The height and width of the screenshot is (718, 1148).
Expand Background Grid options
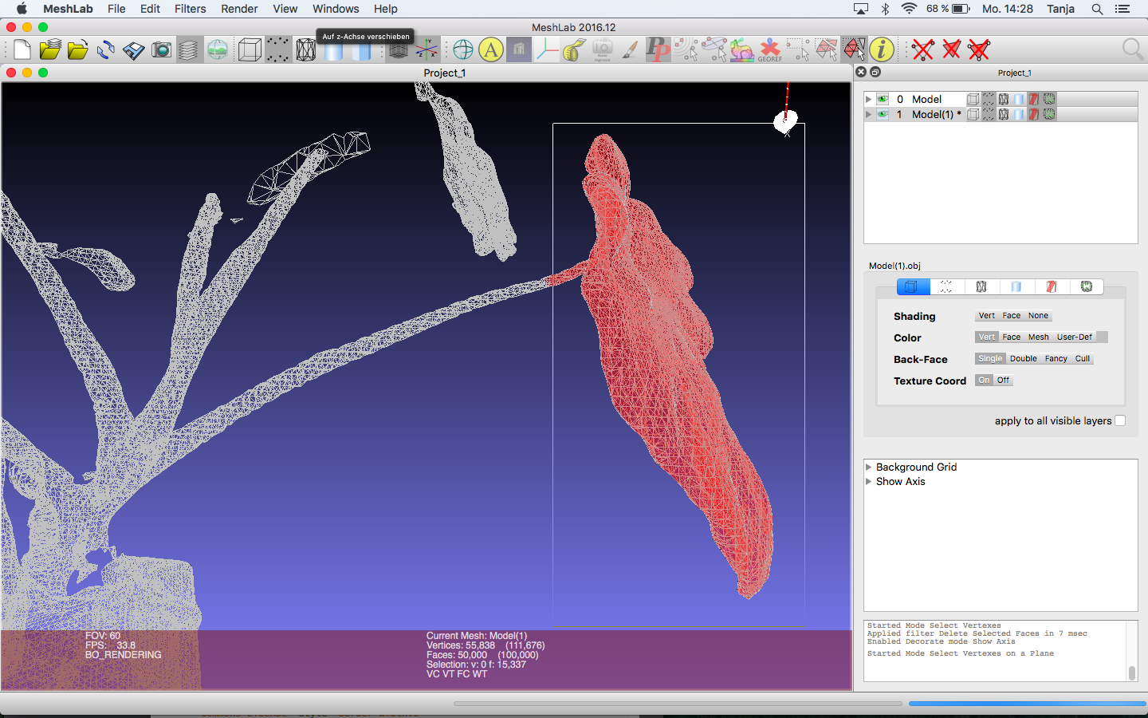point(869,467)
